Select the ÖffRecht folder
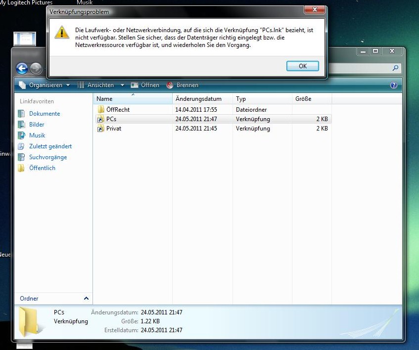The height and width of the screenshot is (350, 419). click(117, 109)
